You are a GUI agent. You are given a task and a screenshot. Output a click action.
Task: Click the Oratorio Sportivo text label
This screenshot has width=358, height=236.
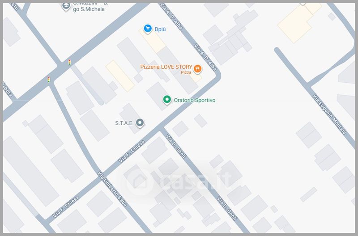click(195, 100)
